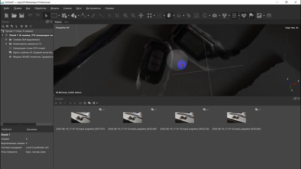
Task: Open dropdown arrow next to Show cameras icon
Action: coord(219,15)
